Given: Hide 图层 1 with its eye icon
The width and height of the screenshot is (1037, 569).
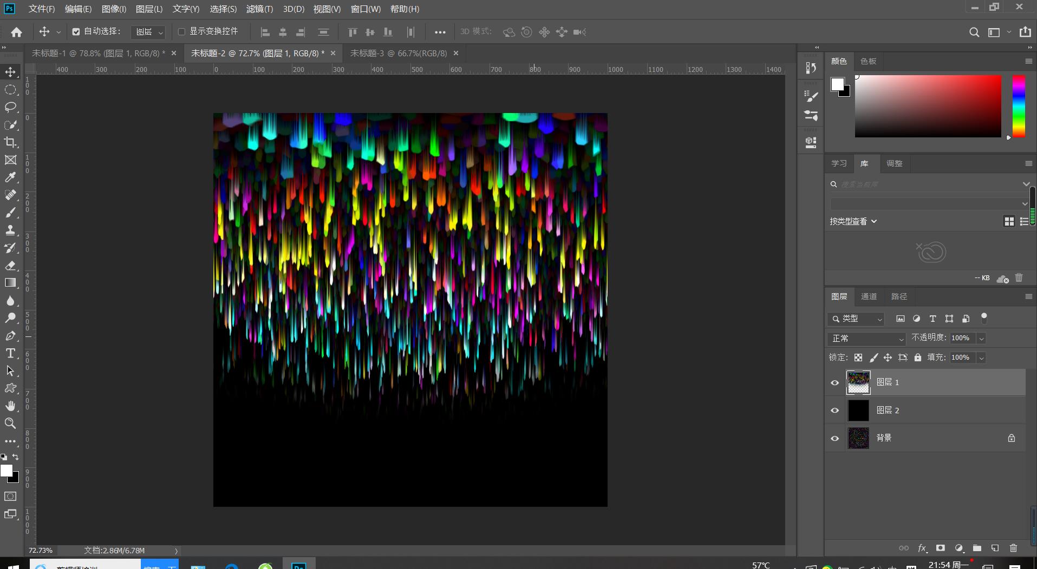Looking at the screenshot, I should point(834,383).
